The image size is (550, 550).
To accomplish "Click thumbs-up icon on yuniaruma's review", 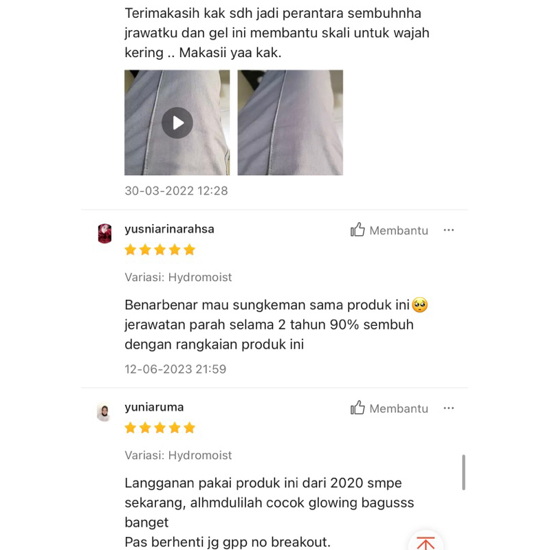I will click(x=357, y=408).
